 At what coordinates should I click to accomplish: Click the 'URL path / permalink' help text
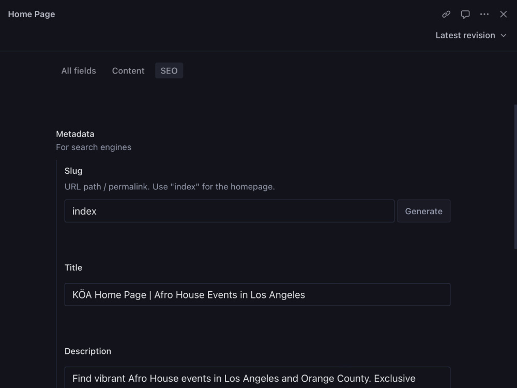170,187
